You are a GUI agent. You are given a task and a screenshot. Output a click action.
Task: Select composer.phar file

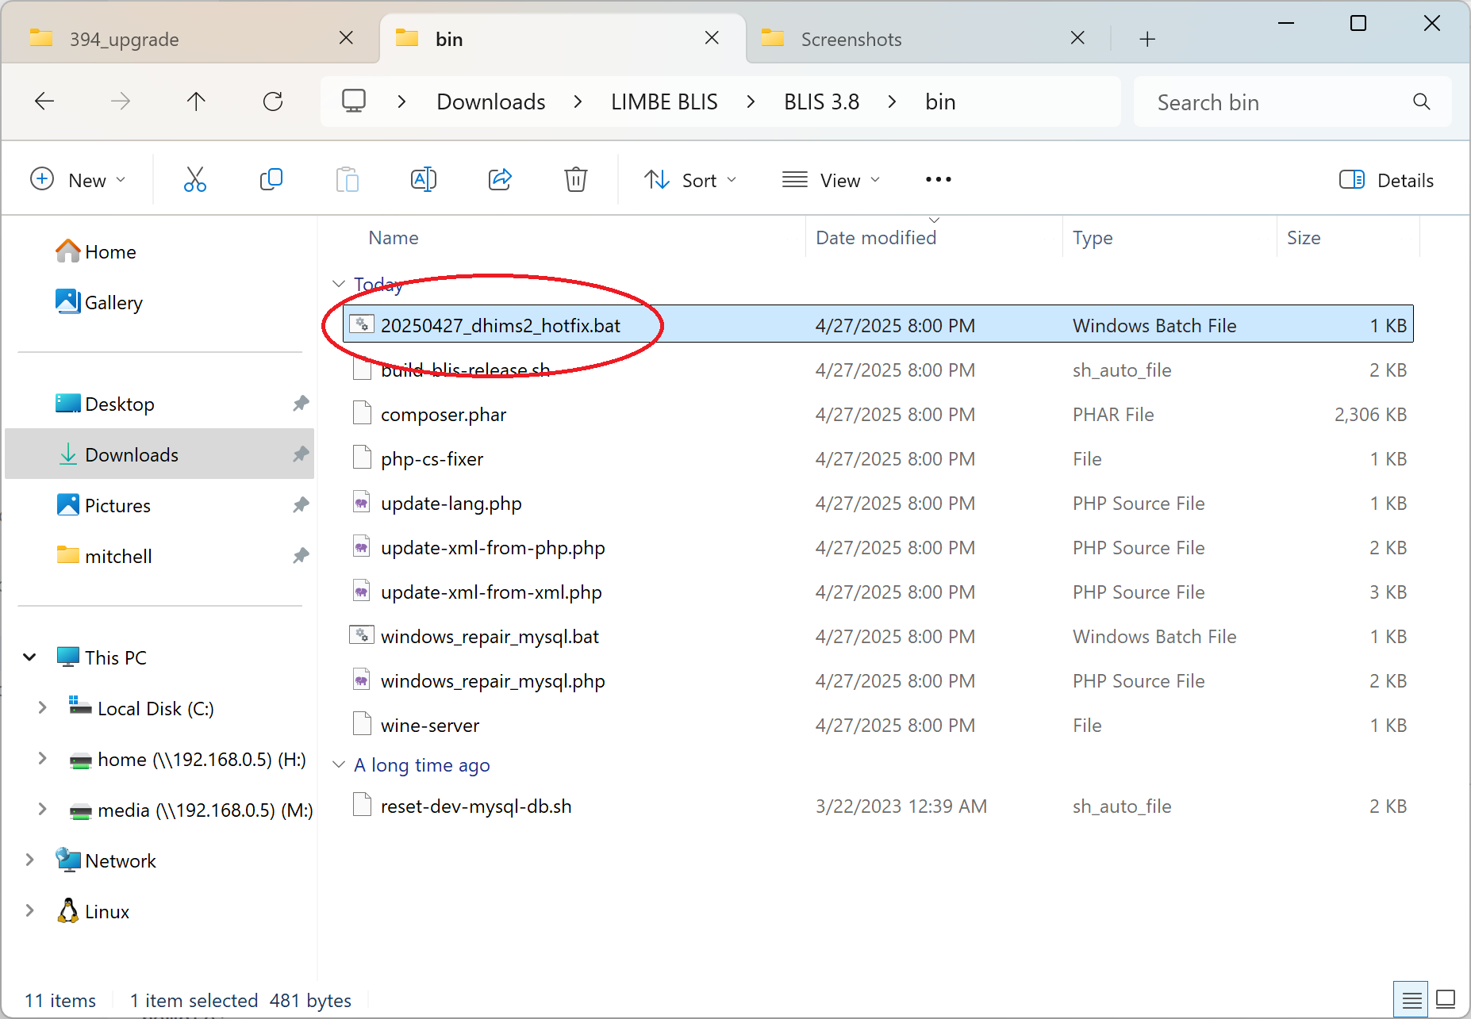pos(878,415)
